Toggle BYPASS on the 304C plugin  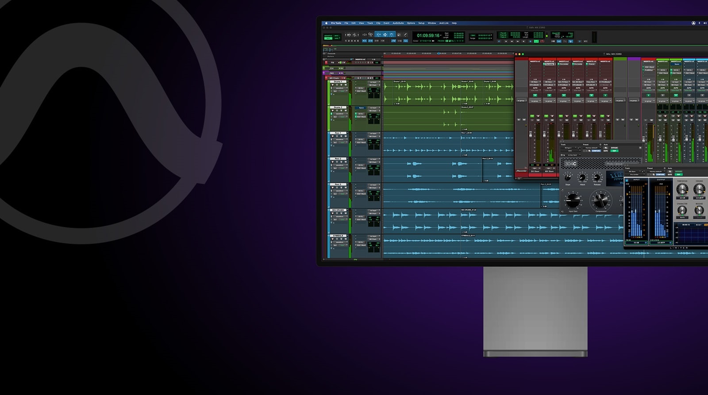[x=614, y=148]
